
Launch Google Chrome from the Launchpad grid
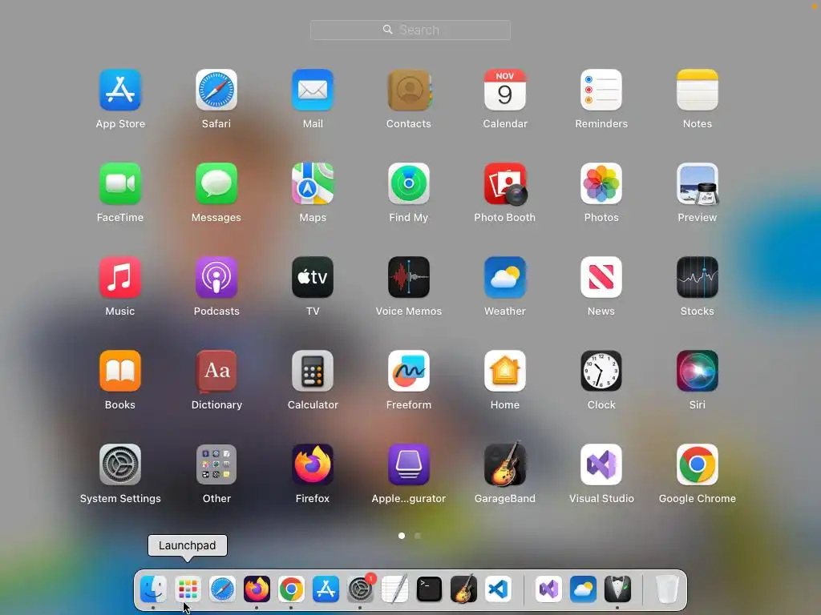(x=698, y=464)
